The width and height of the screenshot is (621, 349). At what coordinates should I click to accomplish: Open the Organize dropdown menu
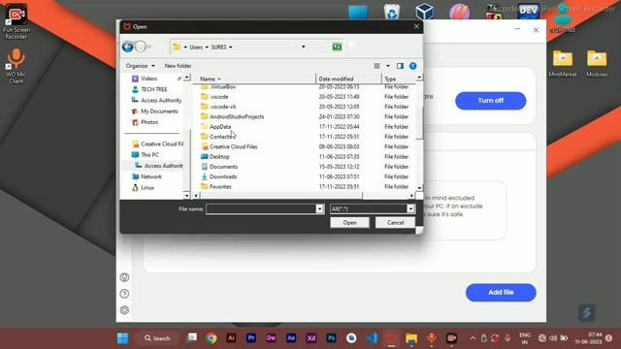point(140,66)
